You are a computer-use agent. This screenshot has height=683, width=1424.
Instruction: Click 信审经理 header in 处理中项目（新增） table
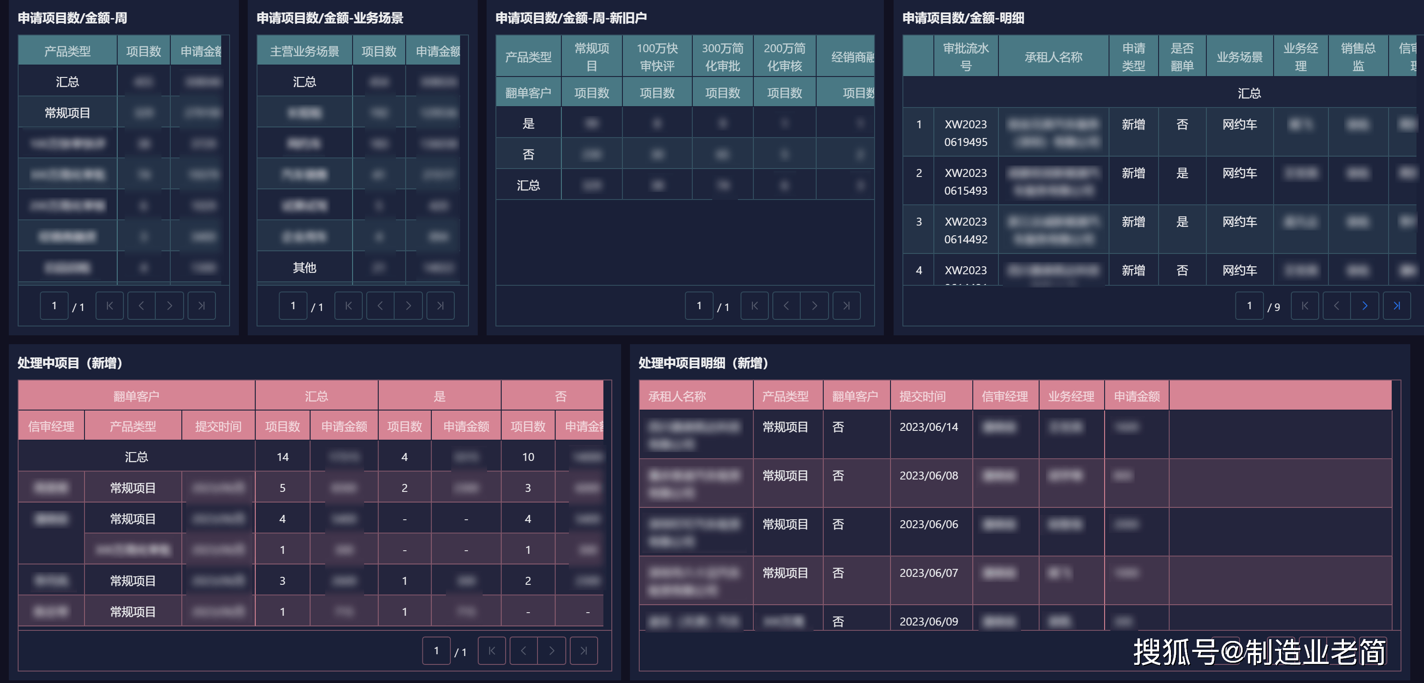point(51,426)
